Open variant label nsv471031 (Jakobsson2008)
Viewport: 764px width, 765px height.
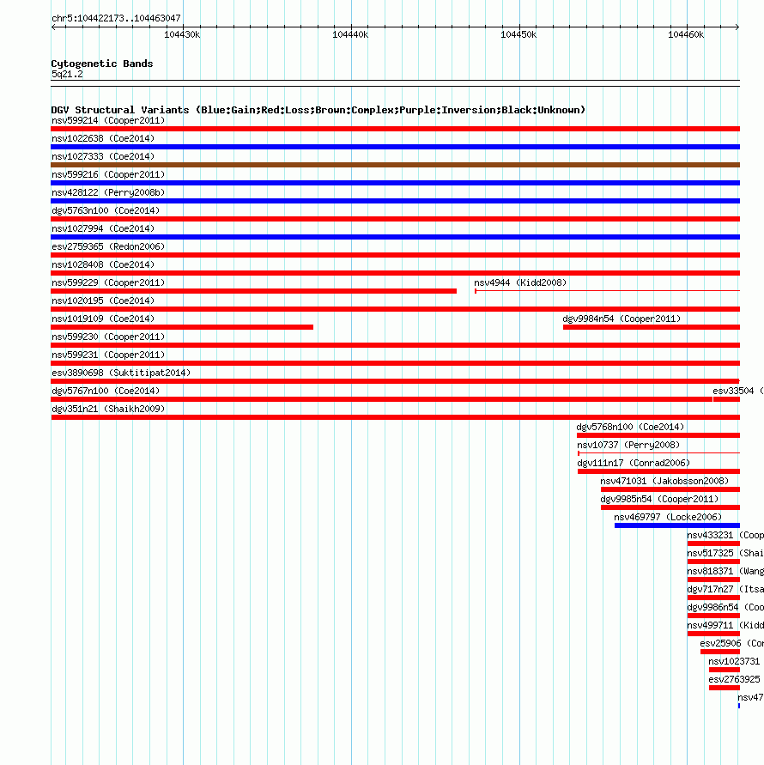point(664,482)
